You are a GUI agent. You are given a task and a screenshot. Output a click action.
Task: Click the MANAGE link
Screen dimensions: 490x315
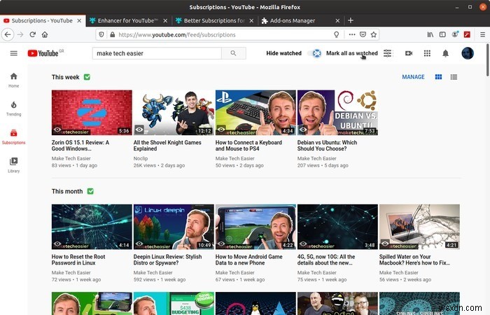pos(413,77)
